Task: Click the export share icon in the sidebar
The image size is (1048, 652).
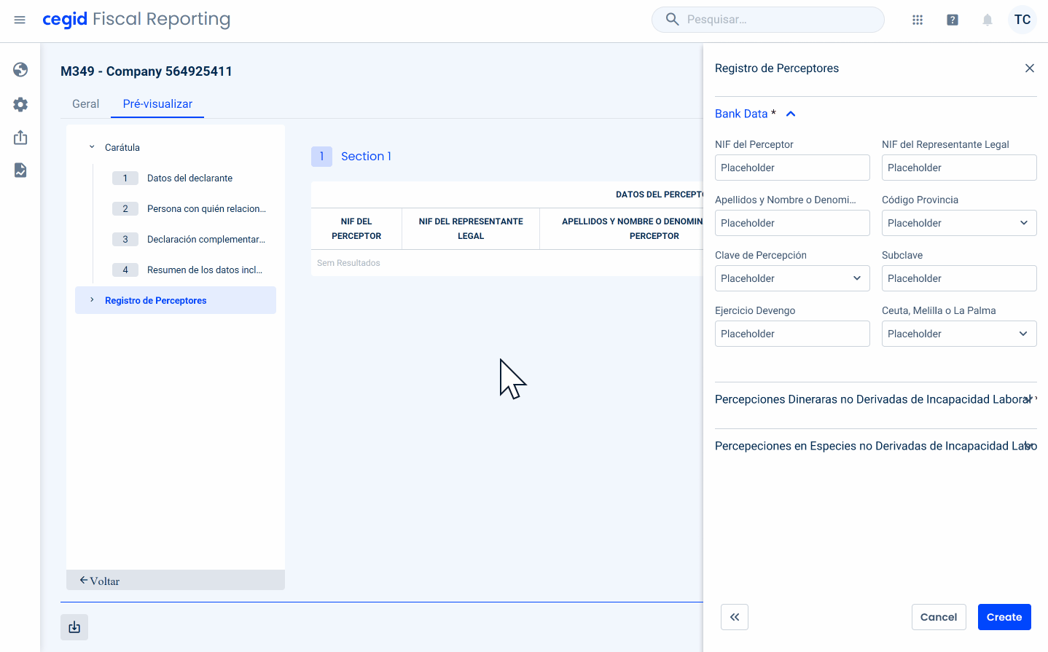Action: pyautogui.click(x=20, y=138)
